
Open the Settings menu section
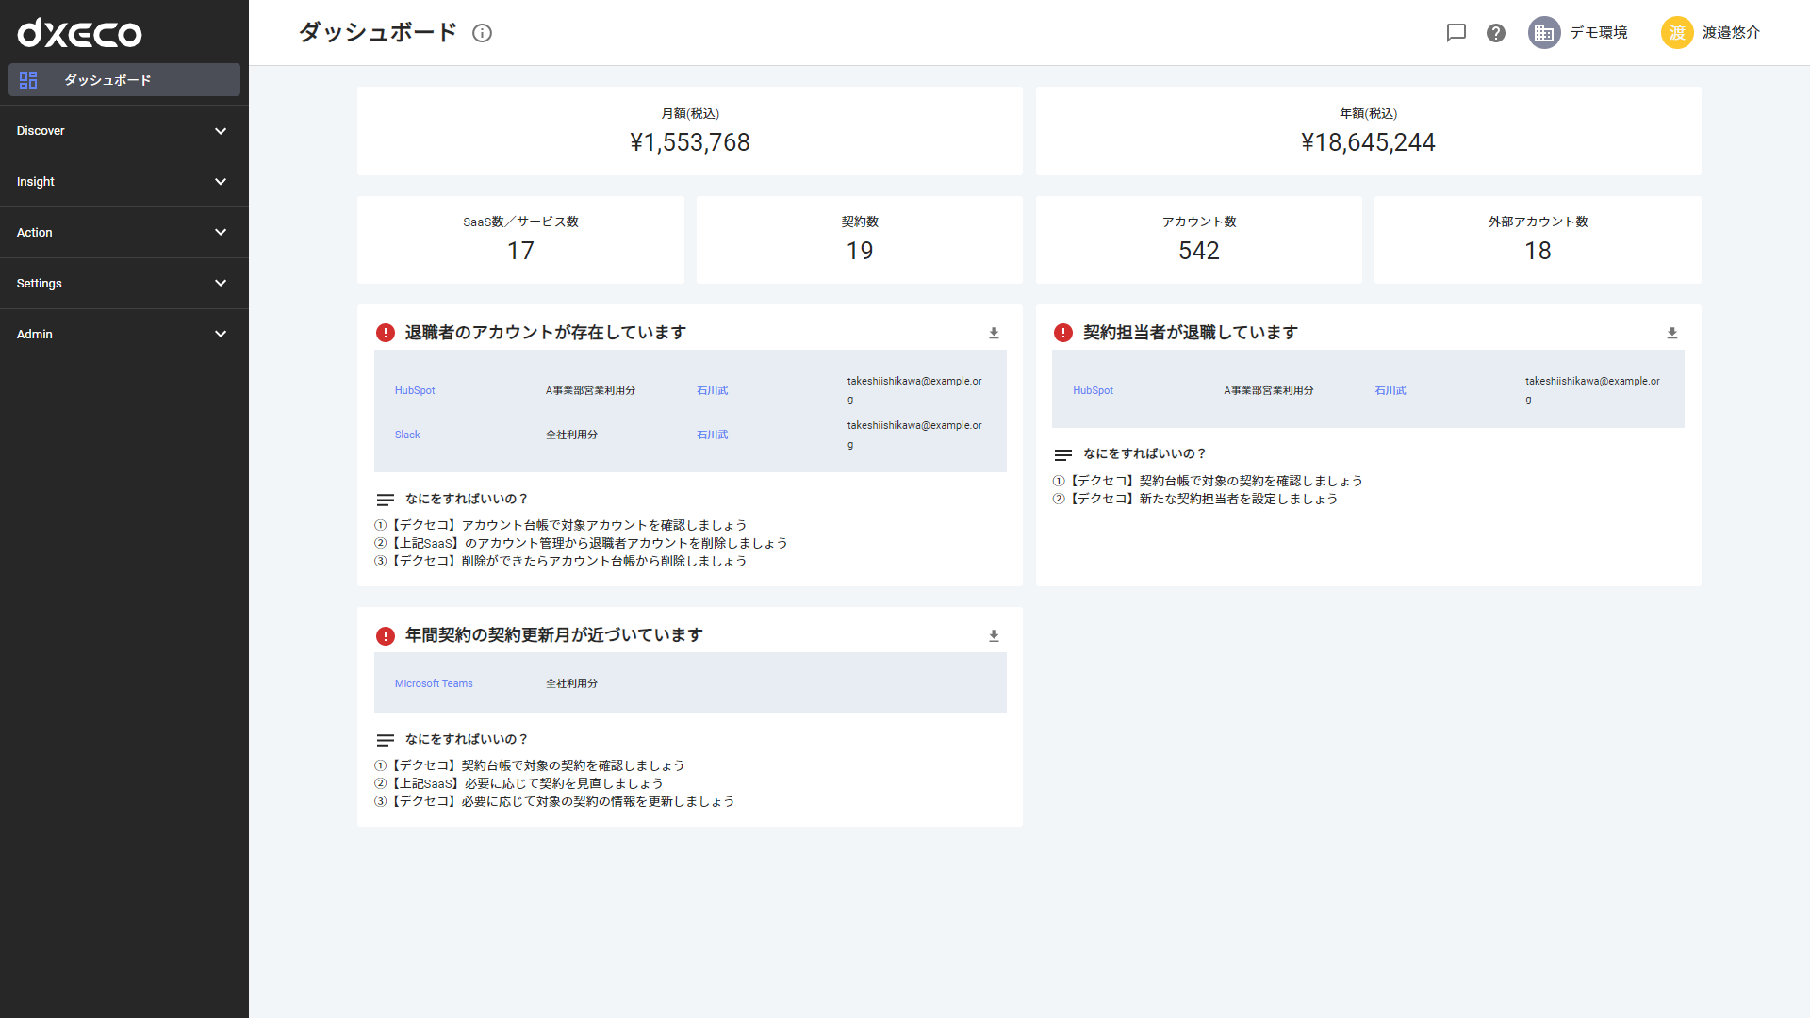click(x=124, y=284)
